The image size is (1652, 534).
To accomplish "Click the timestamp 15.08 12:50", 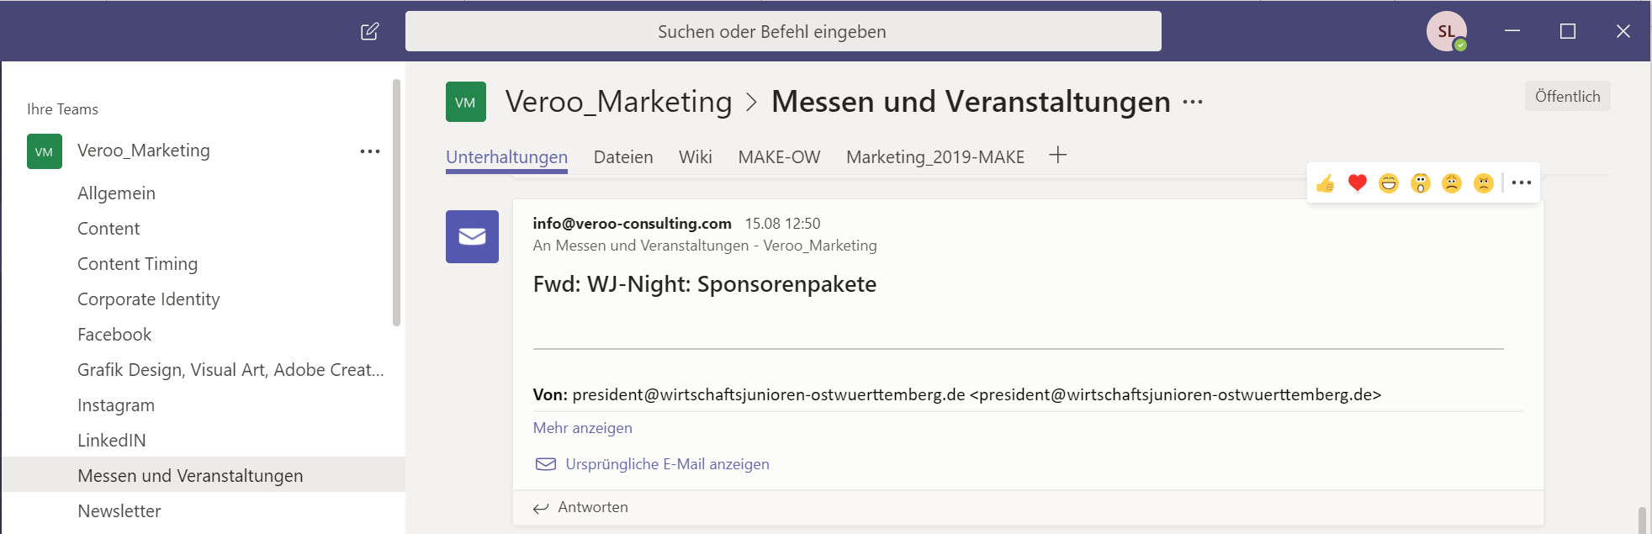I will click(782, 224).
